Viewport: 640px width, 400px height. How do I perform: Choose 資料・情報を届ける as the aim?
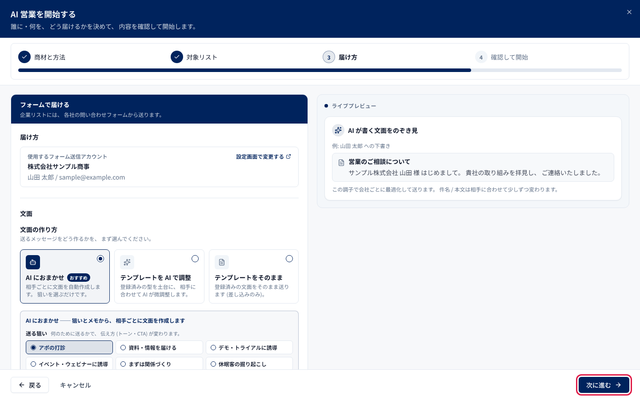click(x=159, y=348)
